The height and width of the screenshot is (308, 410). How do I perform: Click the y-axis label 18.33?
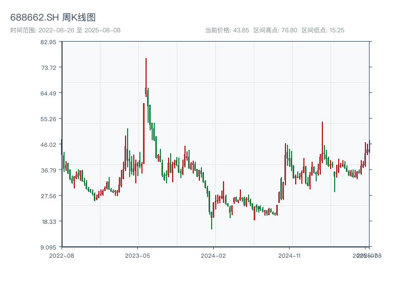[49, 222]
